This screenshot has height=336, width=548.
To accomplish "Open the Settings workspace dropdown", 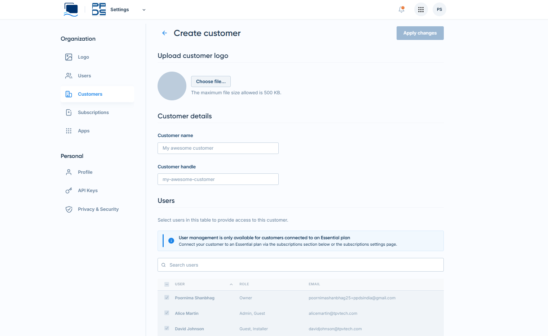I will pos(143,10).
